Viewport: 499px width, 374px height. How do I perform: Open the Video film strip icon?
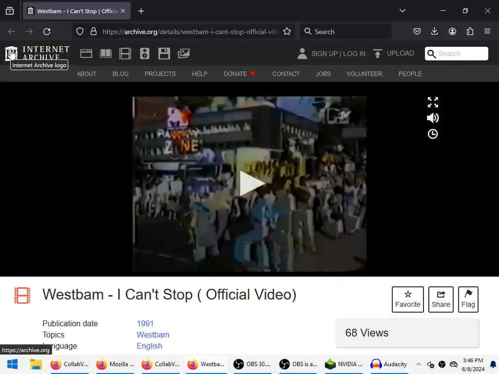tap(125, 54)
